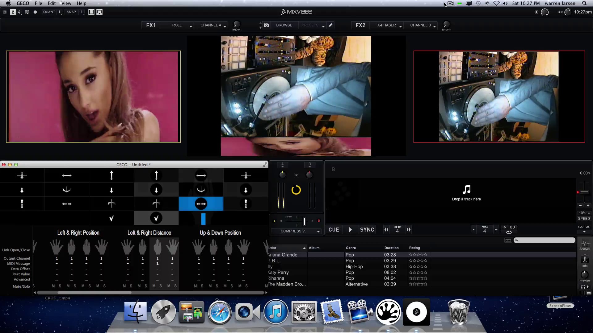593x333 pixels.
Task: Open the CHANNEL B dropdown on FX2
Action: [421, 25]
